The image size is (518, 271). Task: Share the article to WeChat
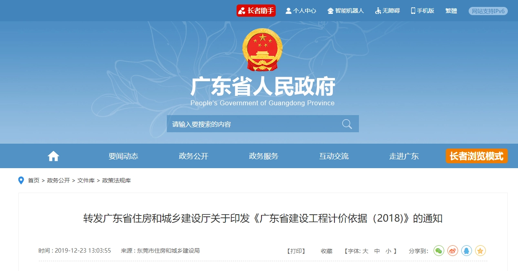[x=439, y=251]
